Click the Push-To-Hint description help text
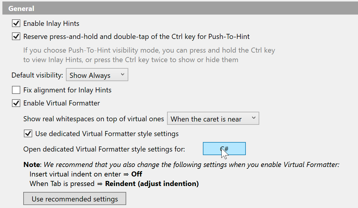 tap(149, 55)
